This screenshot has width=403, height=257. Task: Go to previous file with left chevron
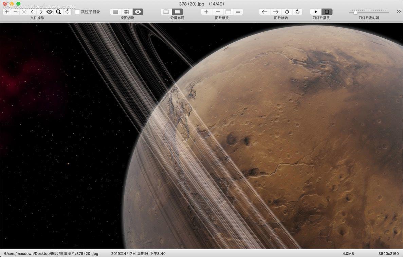[x=32, y=12]
